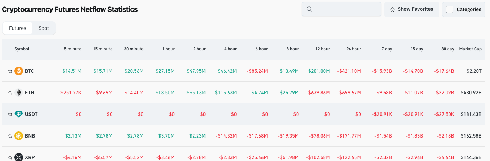Screen dimensions: 490x161
Task: Click the Show Favorites button
Action: (411, 9)
